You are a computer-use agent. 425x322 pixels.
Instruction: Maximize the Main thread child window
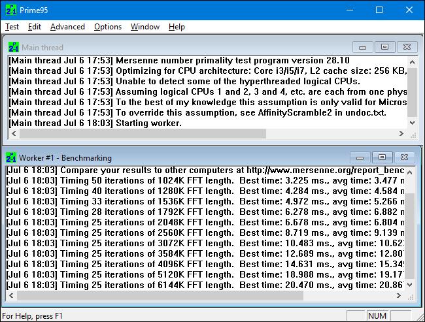point(384,47)
